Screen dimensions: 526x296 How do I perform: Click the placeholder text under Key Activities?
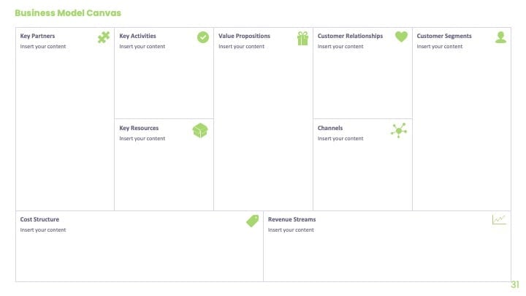[142, 46]
